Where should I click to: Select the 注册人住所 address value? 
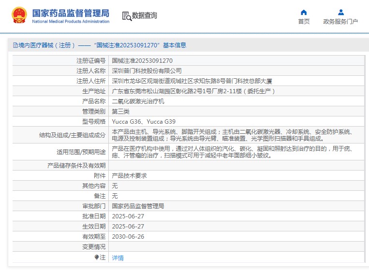(x=192, y=81)
